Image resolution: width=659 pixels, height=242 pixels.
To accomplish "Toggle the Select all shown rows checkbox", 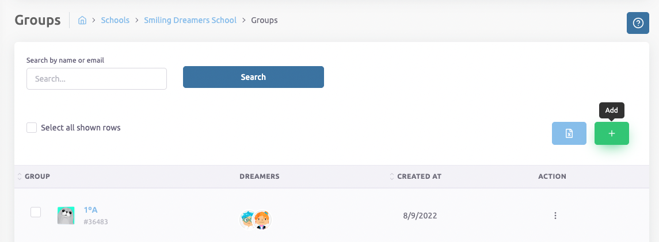I will click(x=32, y=128).
